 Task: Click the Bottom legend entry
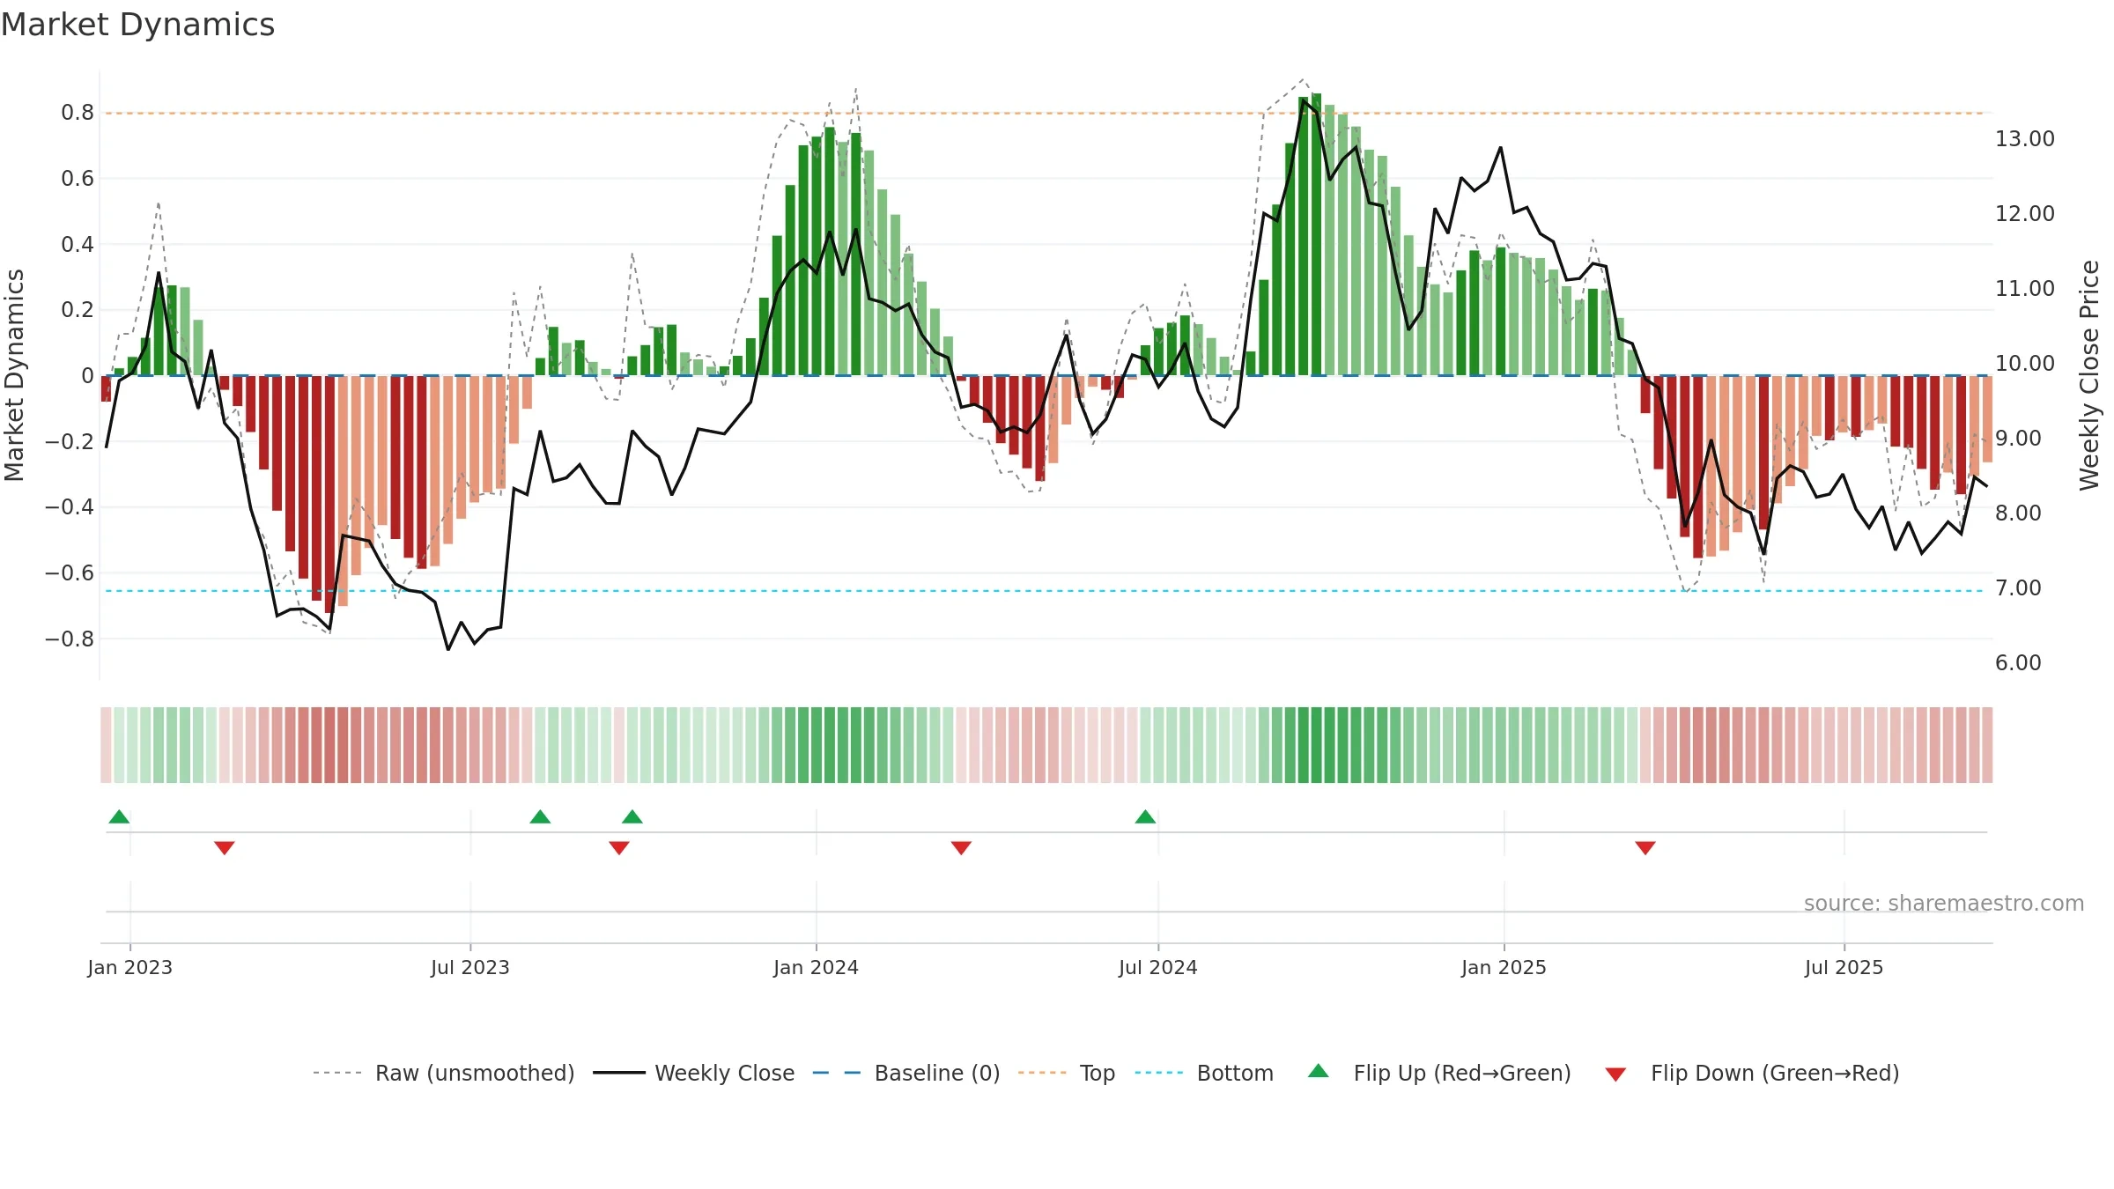1204,1073
